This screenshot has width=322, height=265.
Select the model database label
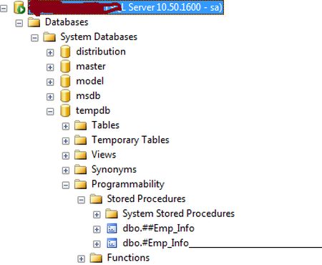click(x=90, y=81)
